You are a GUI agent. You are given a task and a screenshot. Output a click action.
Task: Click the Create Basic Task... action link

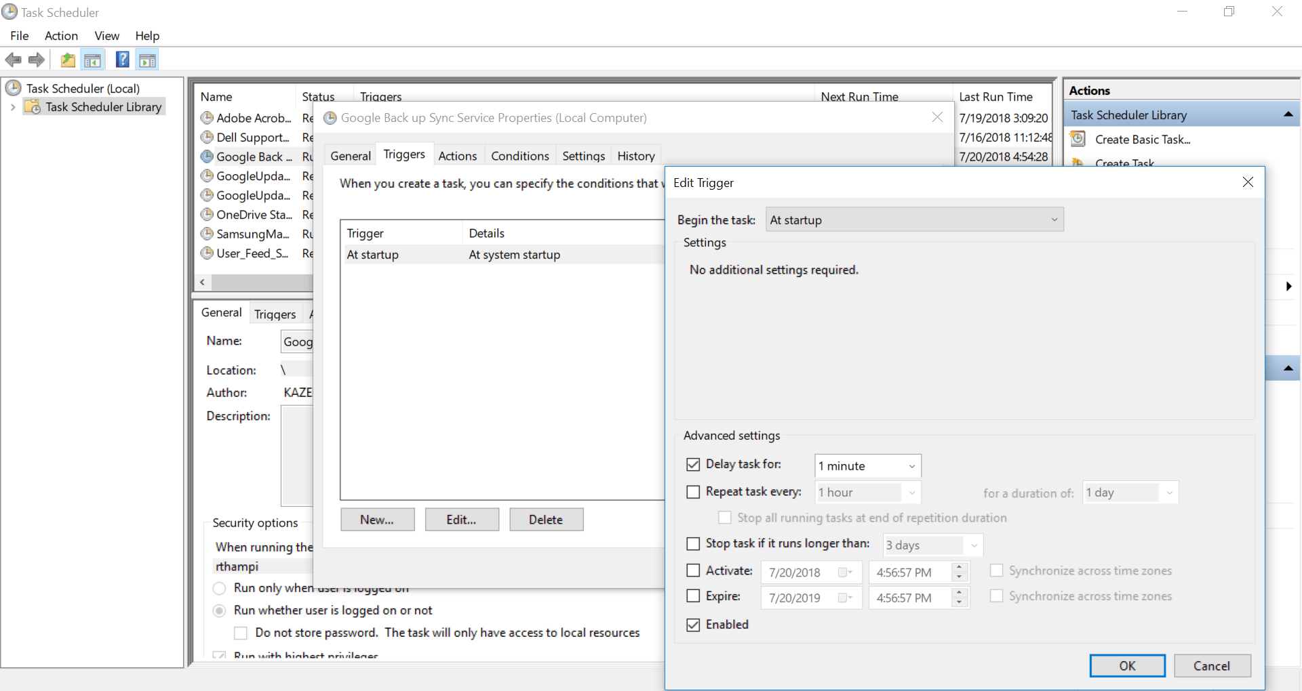point(1143,140)
